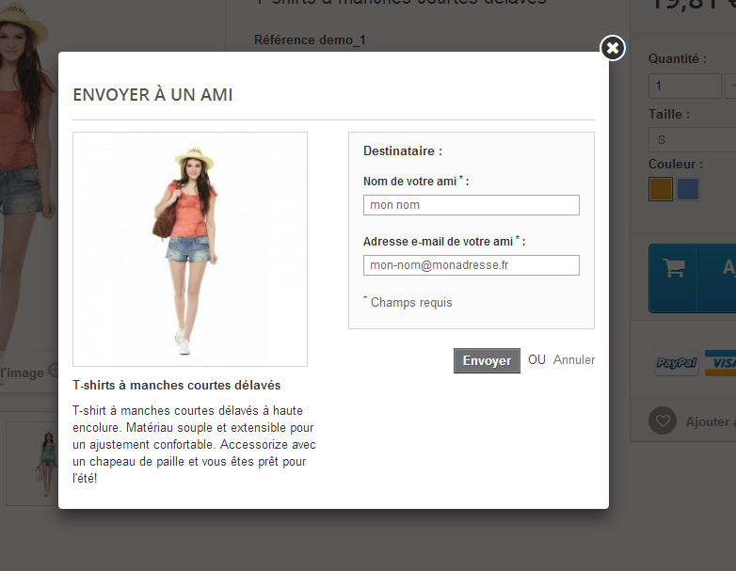
Task: Open the Taille size dropdown
Action: click(692, 139)
